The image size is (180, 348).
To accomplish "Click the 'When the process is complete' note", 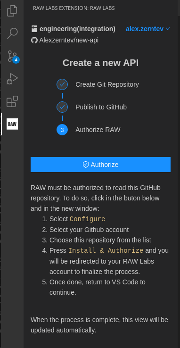I will pyautogui.click(x=99, y=325).
